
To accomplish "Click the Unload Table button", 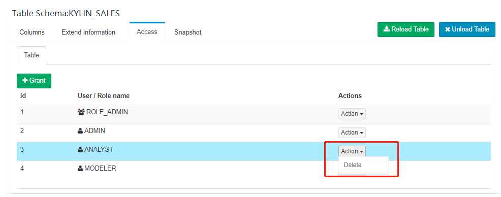I will (x=467, y=29).
